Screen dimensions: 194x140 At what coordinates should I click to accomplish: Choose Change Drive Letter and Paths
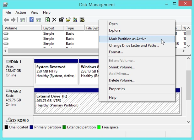pos(134,46)
